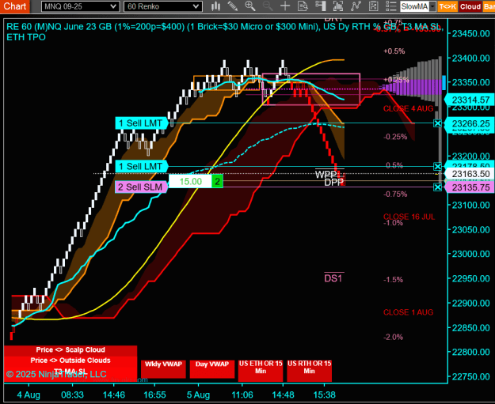Viewport: 495px width, 404px height.
Task: Click the upper 1 Sell LMT order label
Action: 142,123
